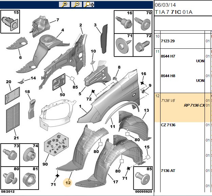
Task: Select washer screw thumbnail numbered 71
Action: point(124,45)
